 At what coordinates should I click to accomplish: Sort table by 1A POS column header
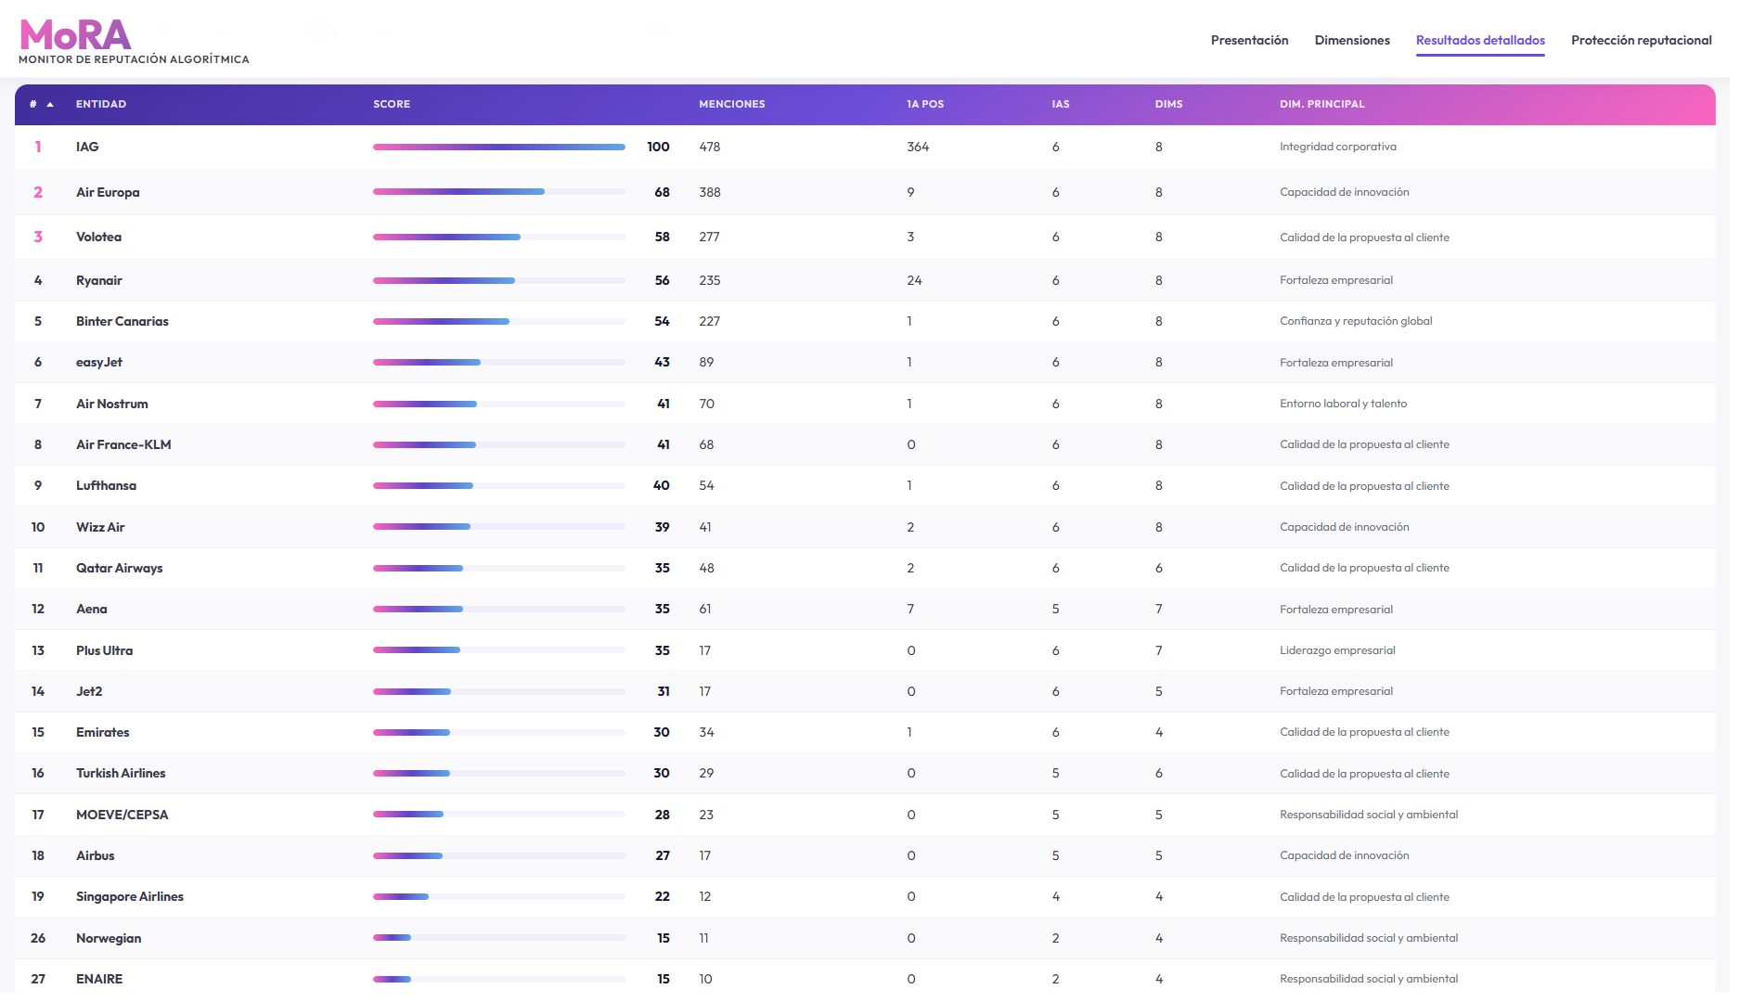[x=925, y=105]
